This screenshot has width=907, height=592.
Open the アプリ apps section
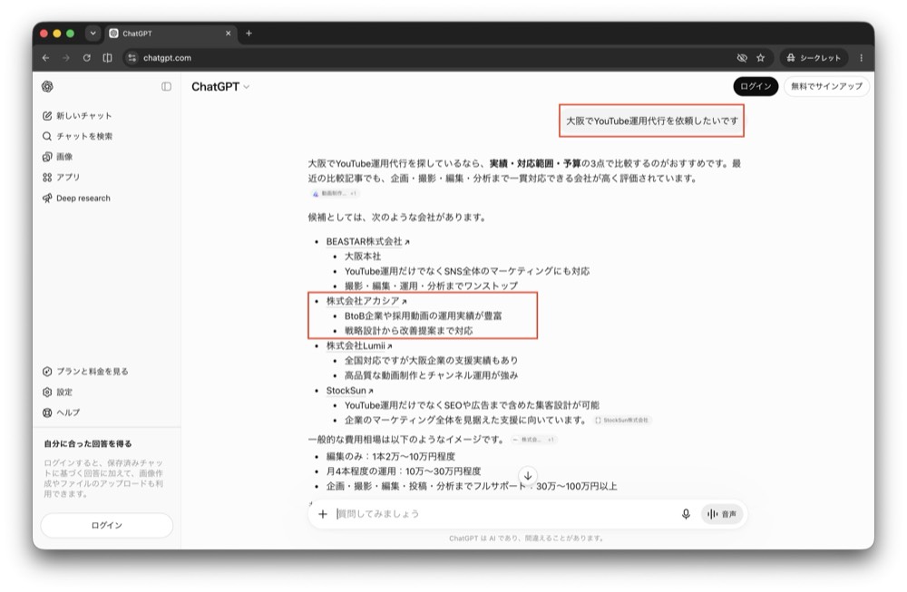click(x=61, y=177)
